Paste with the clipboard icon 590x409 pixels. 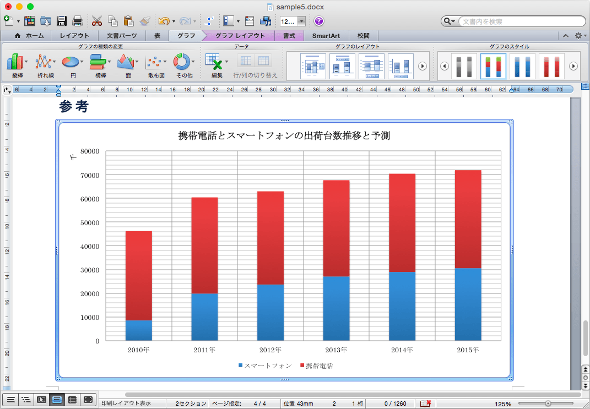point(129,21)
